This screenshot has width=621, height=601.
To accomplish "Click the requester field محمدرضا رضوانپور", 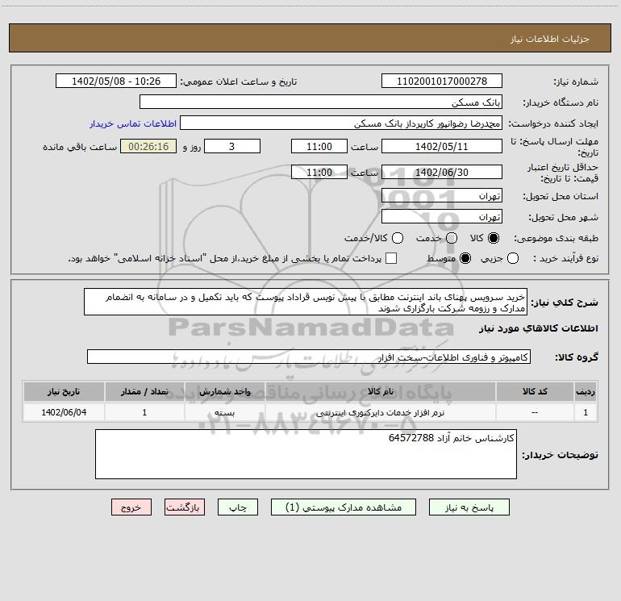I will (341, 123).
